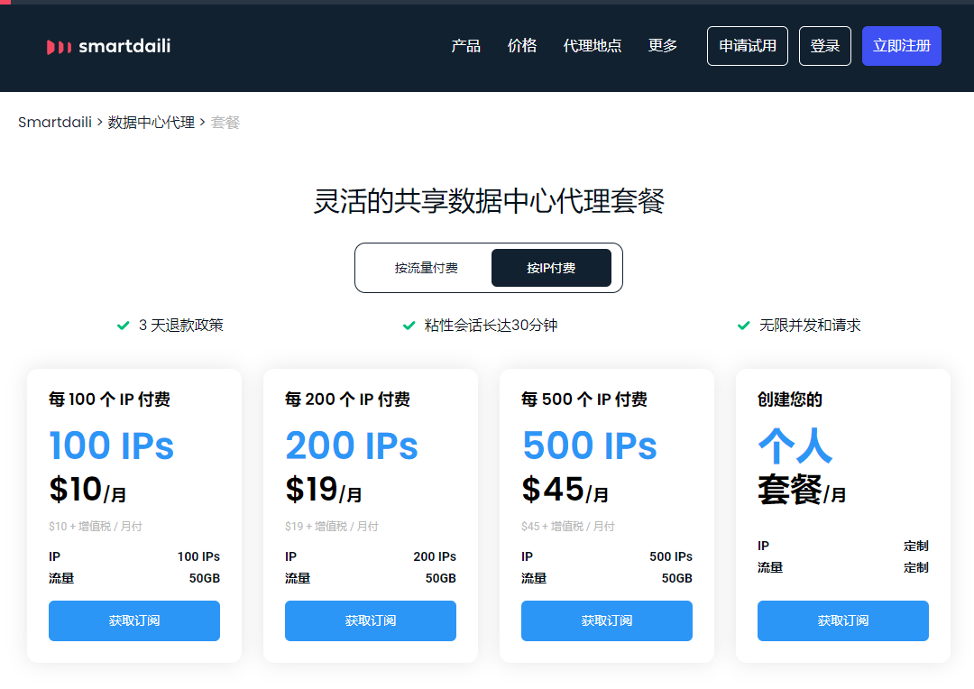Screen dimensions: 974x689
Task: Get subscription for the custom 个人套餐 plan
Action: pyautogui.click(x=843, y=620)
